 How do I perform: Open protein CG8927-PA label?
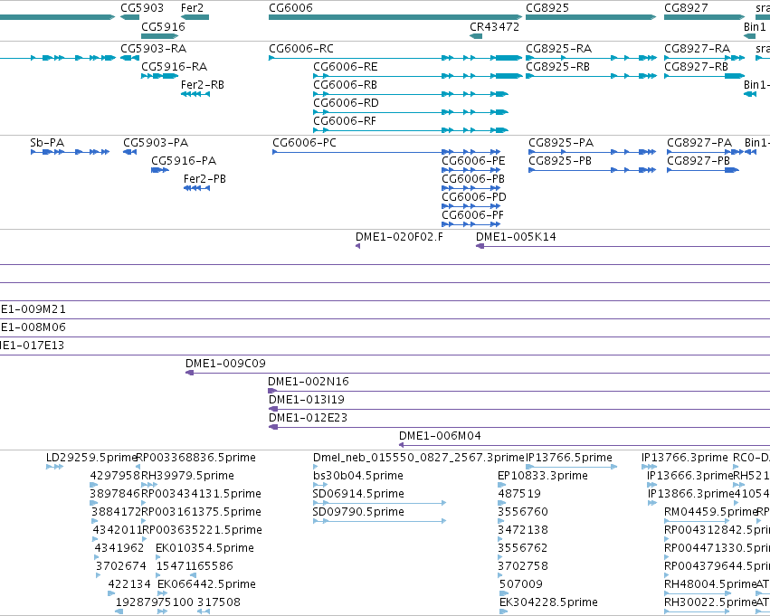pos(699,143)
